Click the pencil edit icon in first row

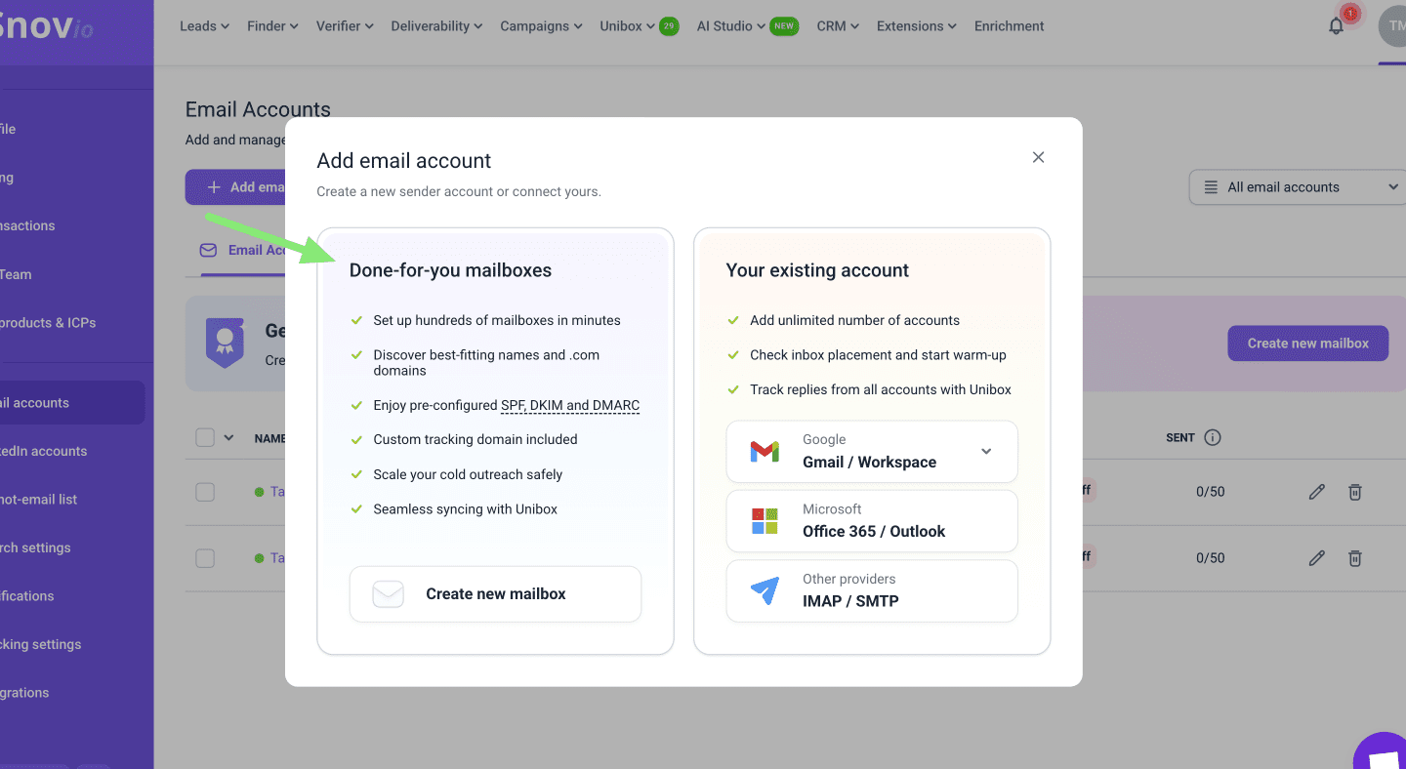point(1317,492)
